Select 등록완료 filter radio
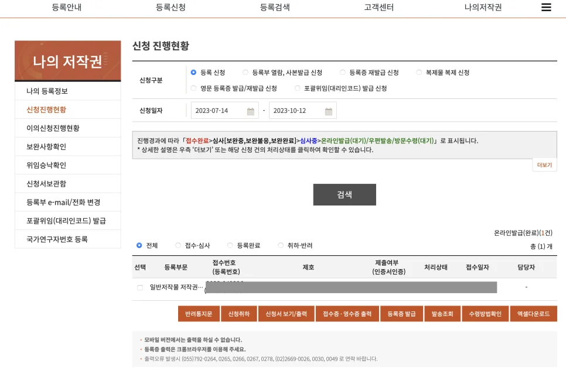This screenshot has height=374, width=566. click(230, 245)
